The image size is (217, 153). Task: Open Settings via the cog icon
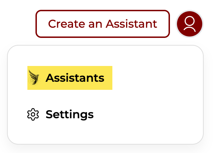click(33, 114)
